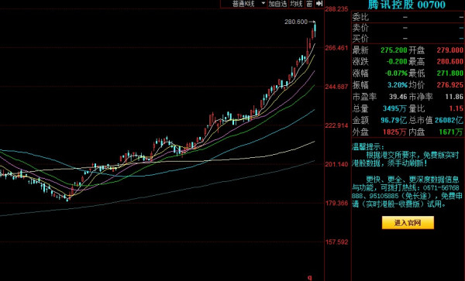
Task: Click the red 9 marker on the bottom axis
Action: point(309,278)
